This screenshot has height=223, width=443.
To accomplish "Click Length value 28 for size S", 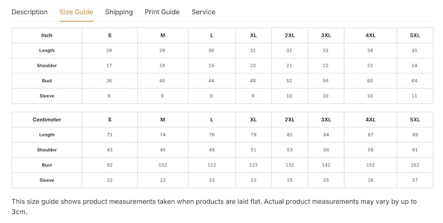I will pos(109,51).
